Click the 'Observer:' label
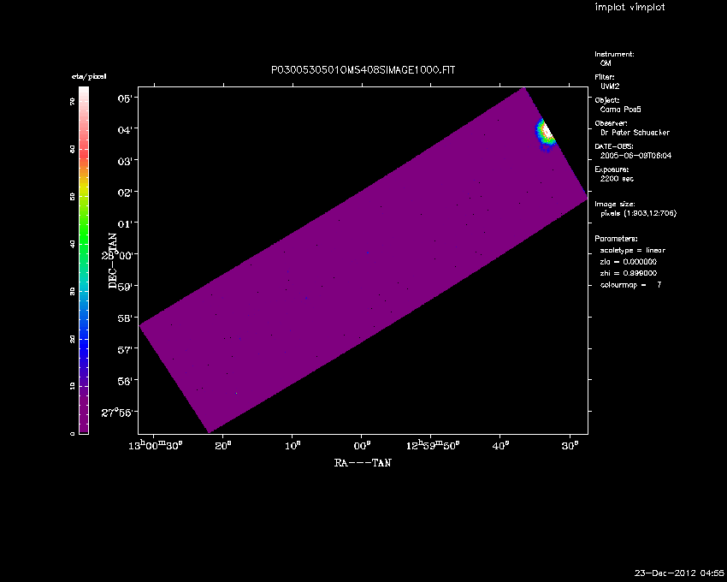727x582 pixels. click(x=611, y=123)
